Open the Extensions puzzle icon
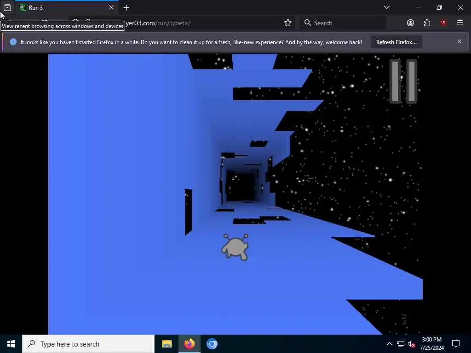Viewport: 471px width, 353px height. point(427,23)
